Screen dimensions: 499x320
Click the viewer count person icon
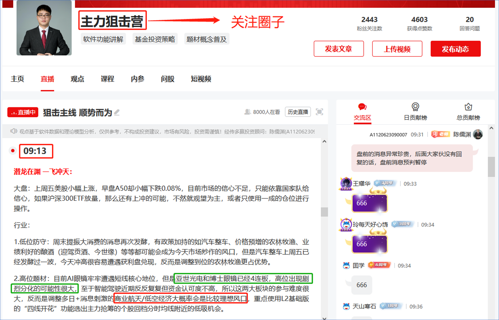(x=247, y=112)
